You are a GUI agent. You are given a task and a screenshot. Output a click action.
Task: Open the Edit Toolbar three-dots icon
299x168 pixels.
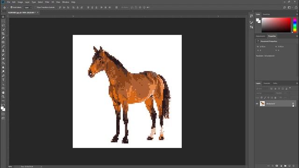[x=3, y=101]
